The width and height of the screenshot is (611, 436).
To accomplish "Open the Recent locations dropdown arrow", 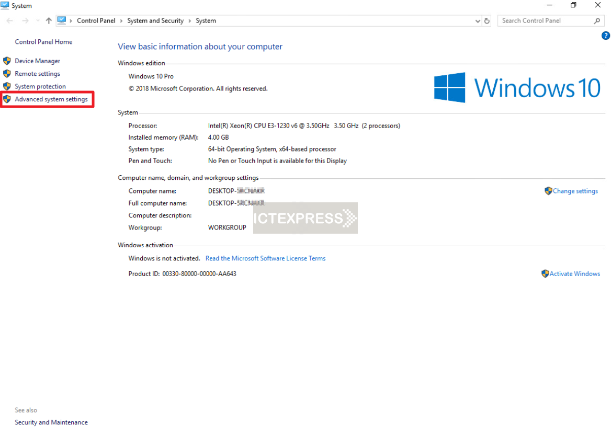I will point(38,21).
